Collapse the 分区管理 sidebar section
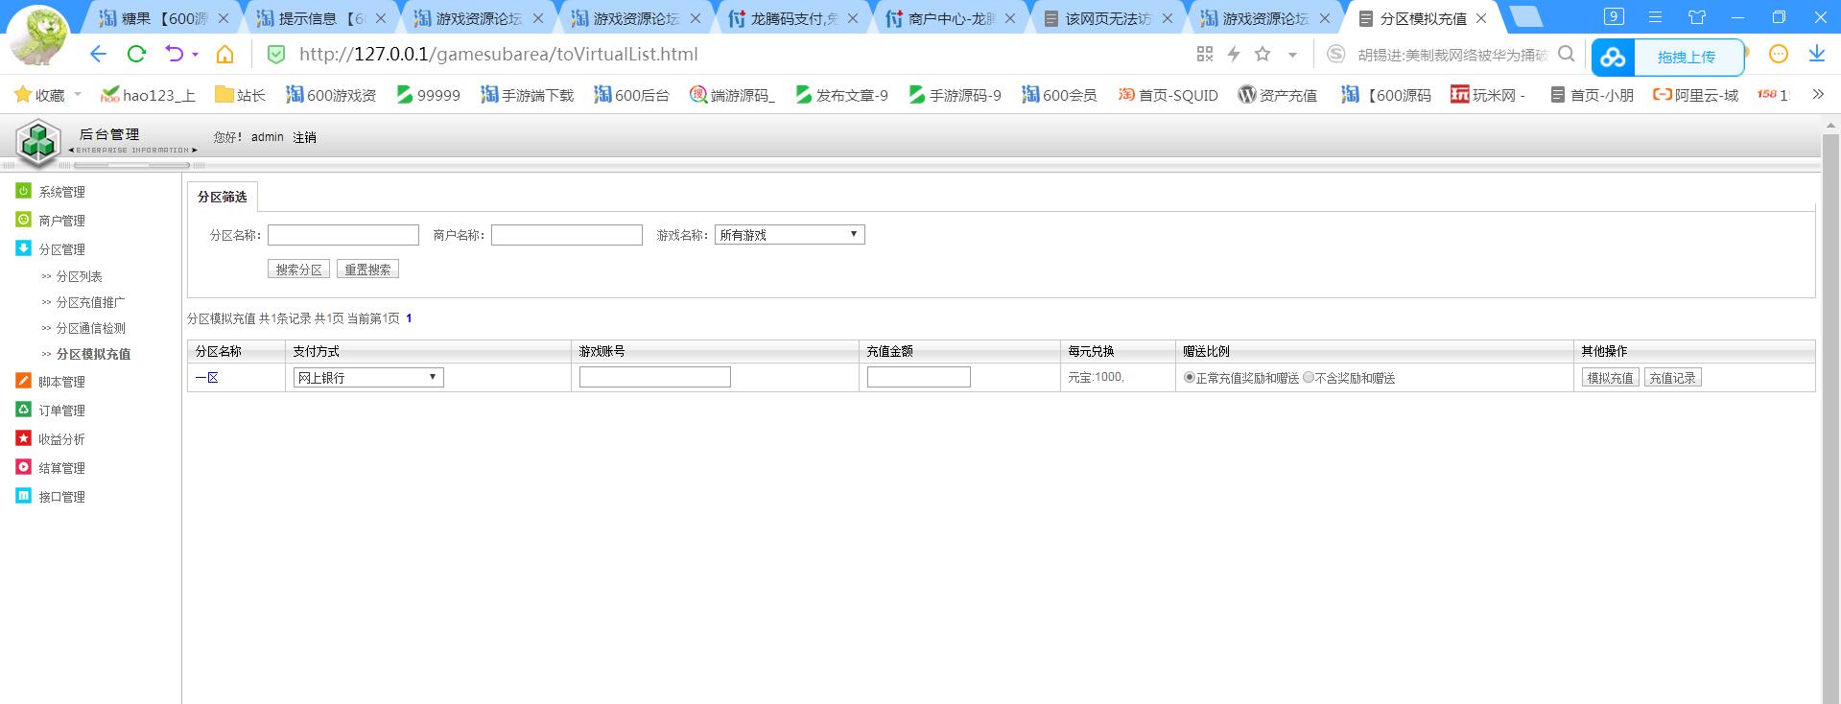The width and height of the screenshot is (1841, 704). click(61, 249)
